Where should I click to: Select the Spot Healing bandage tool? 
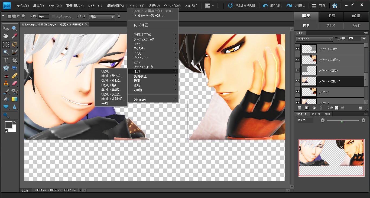[15, 75]
